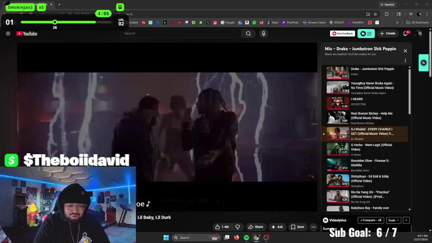This screenshot has height=243, width=432.
Task: Open the Streams Charts bookmark
Action: click(x=315, y=23)
